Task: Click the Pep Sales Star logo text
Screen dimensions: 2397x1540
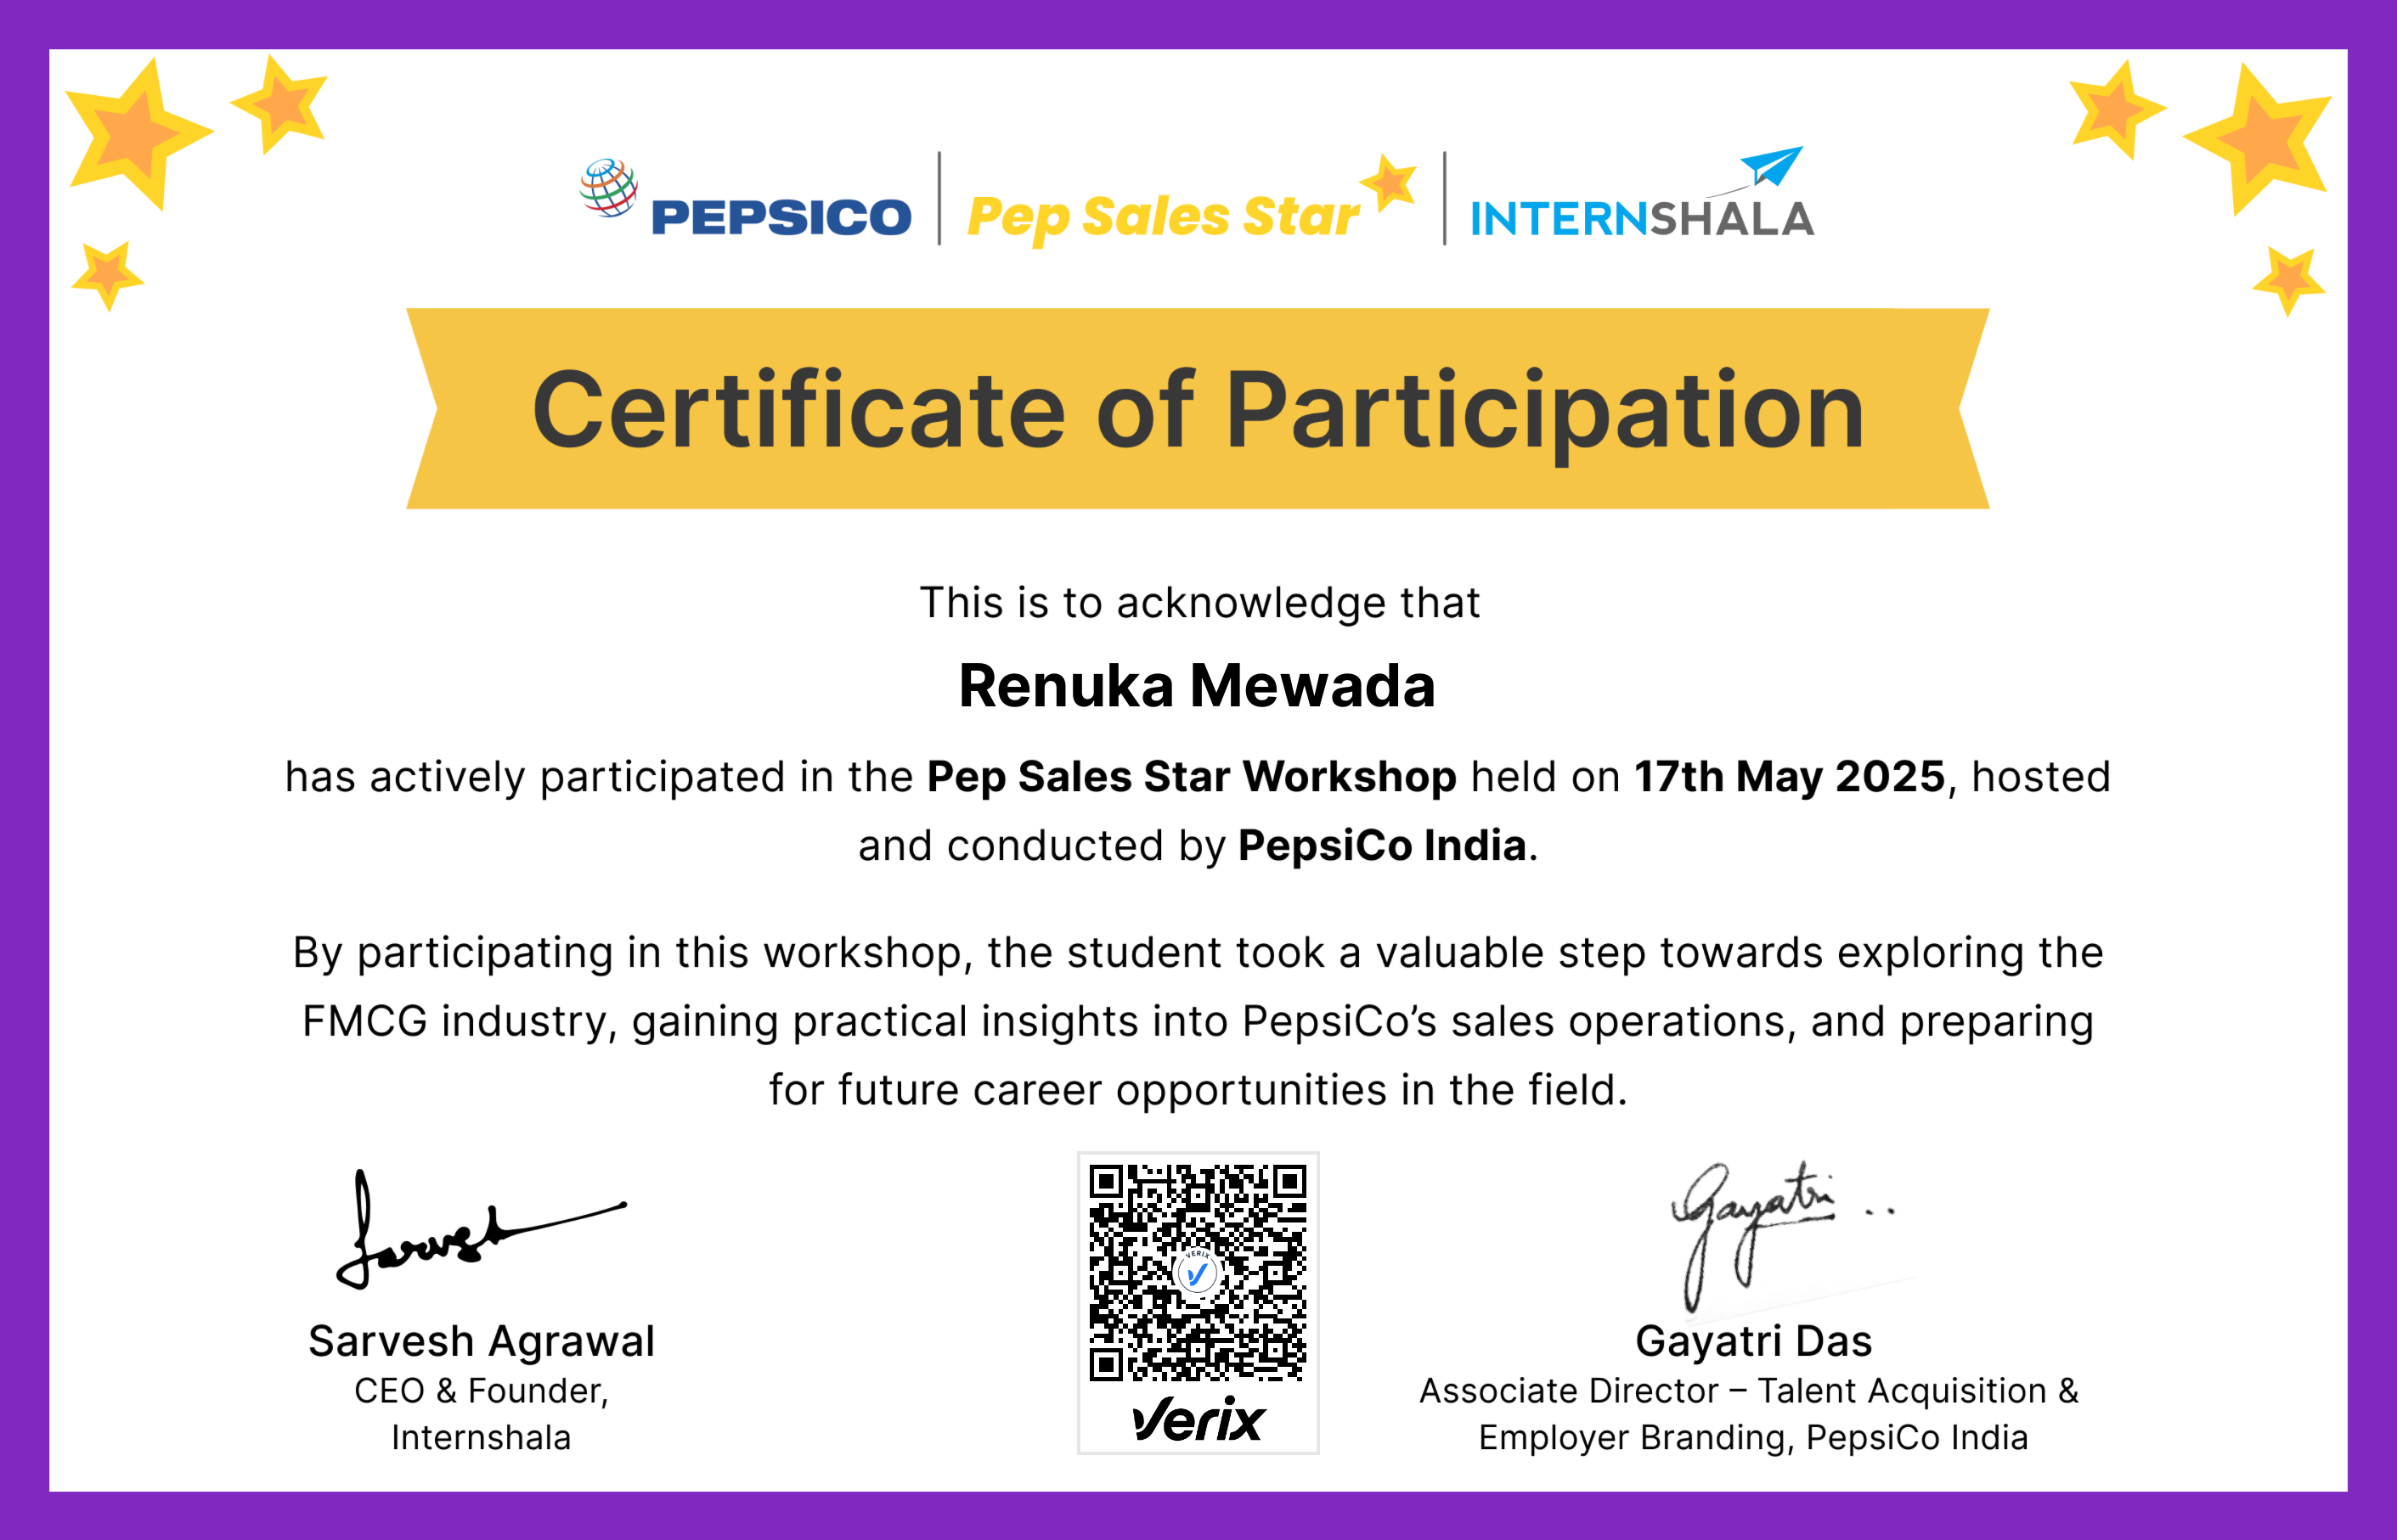Action: pos(1163,218)
